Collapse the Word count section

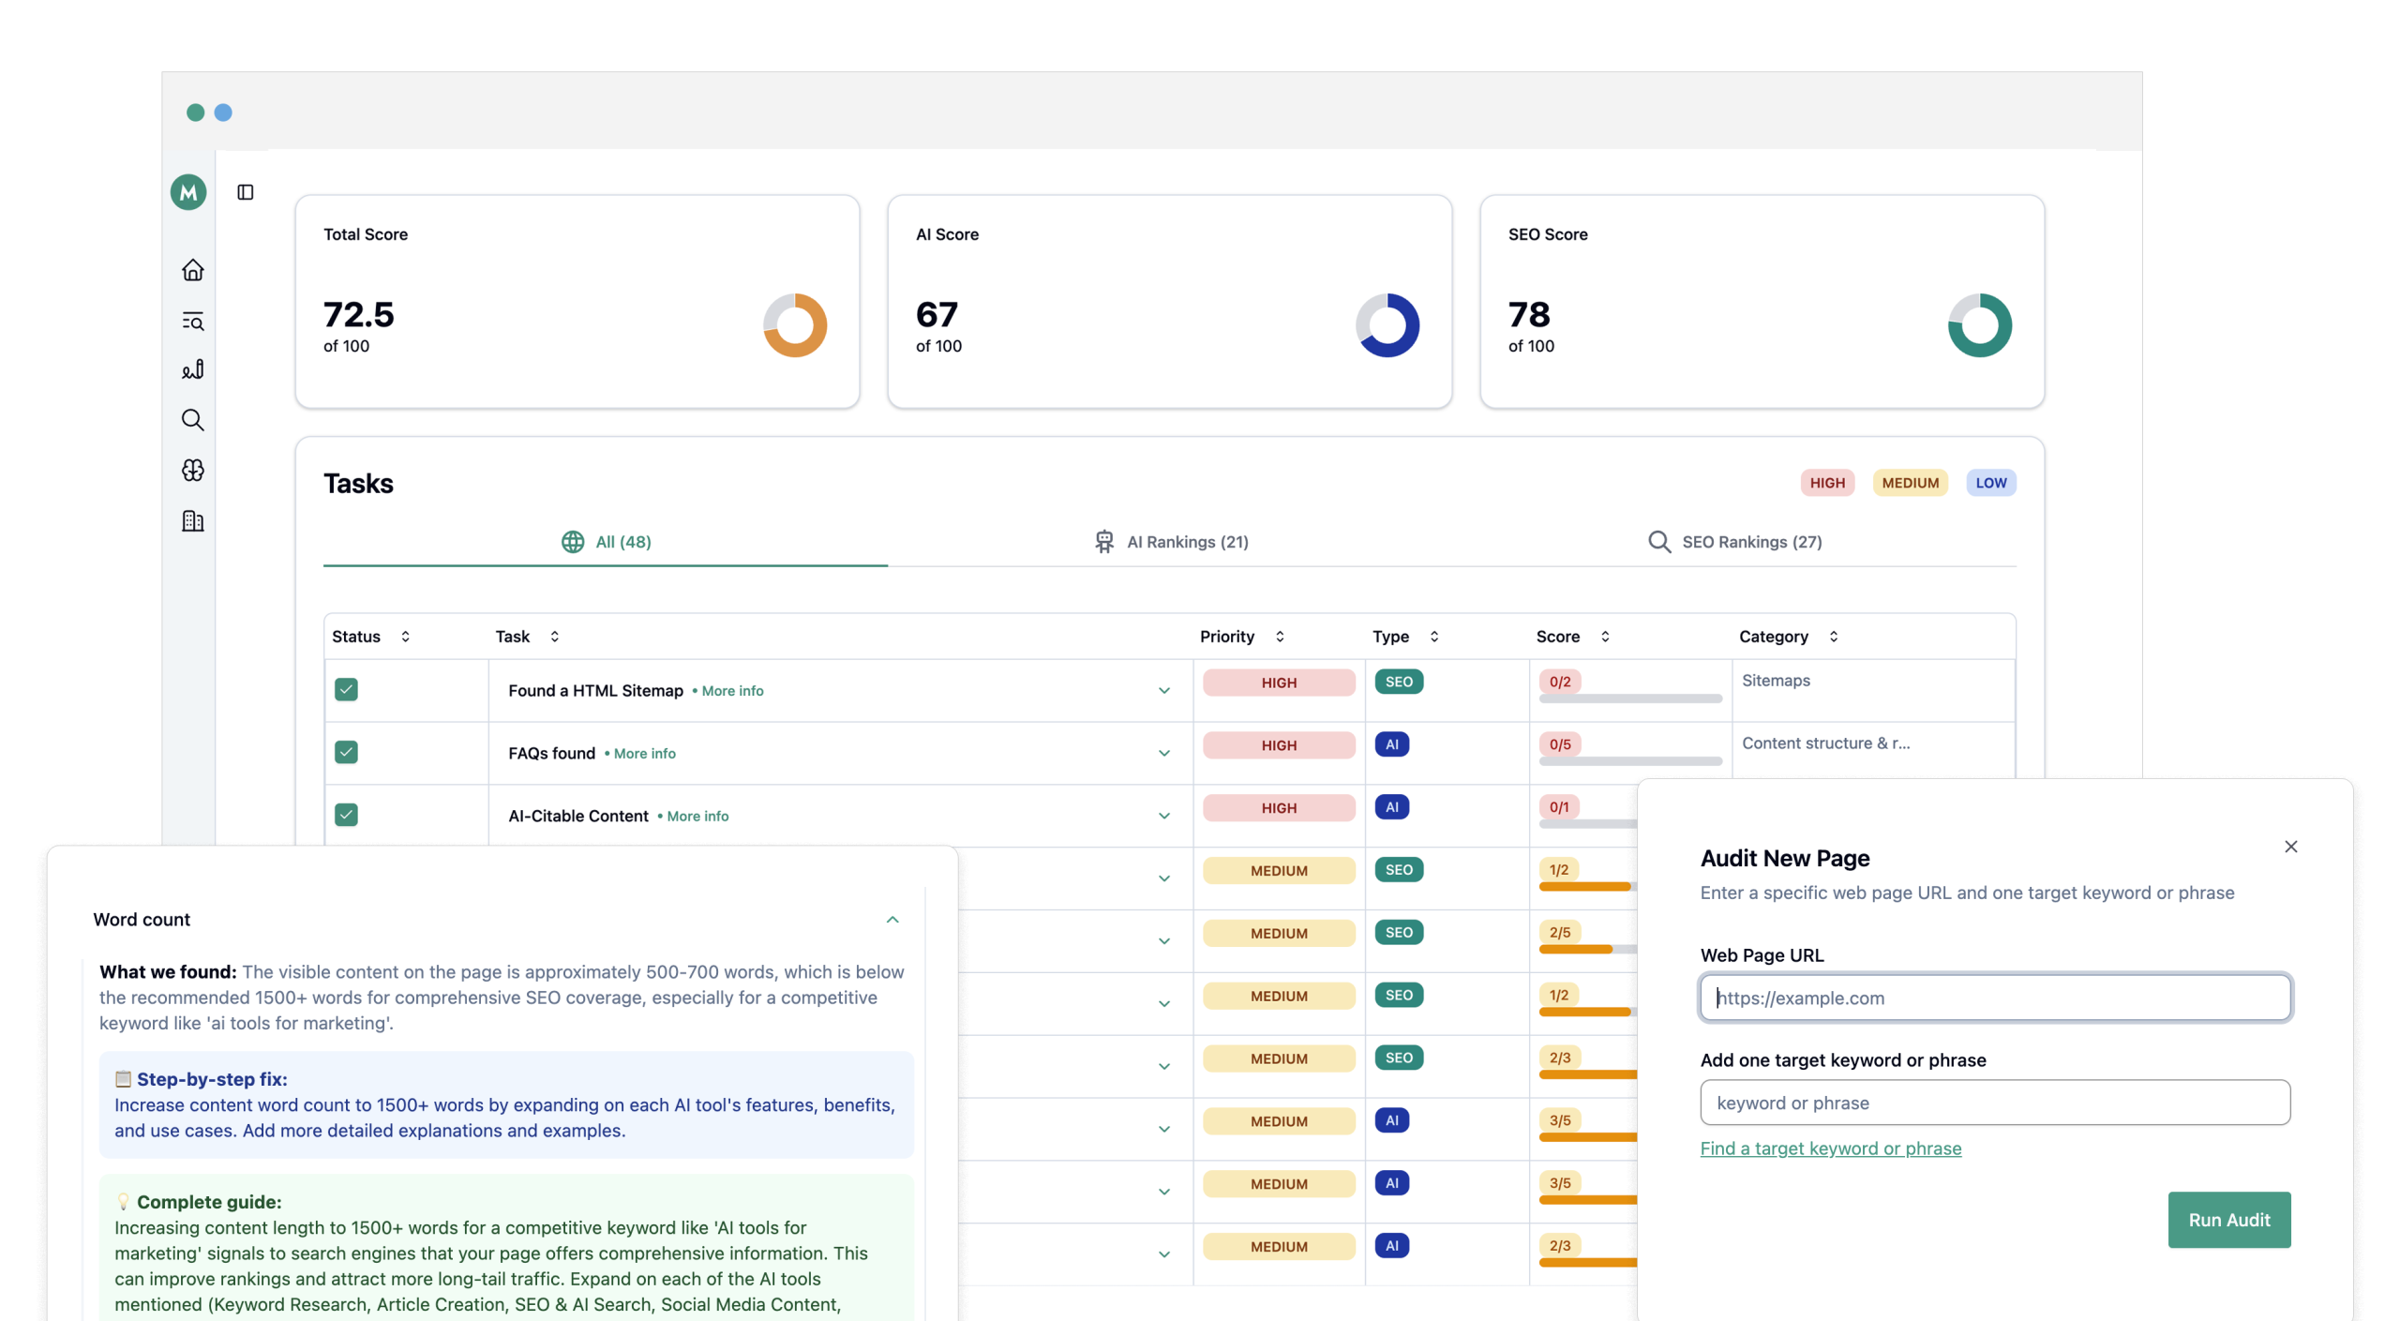click(x=892, y=920)
